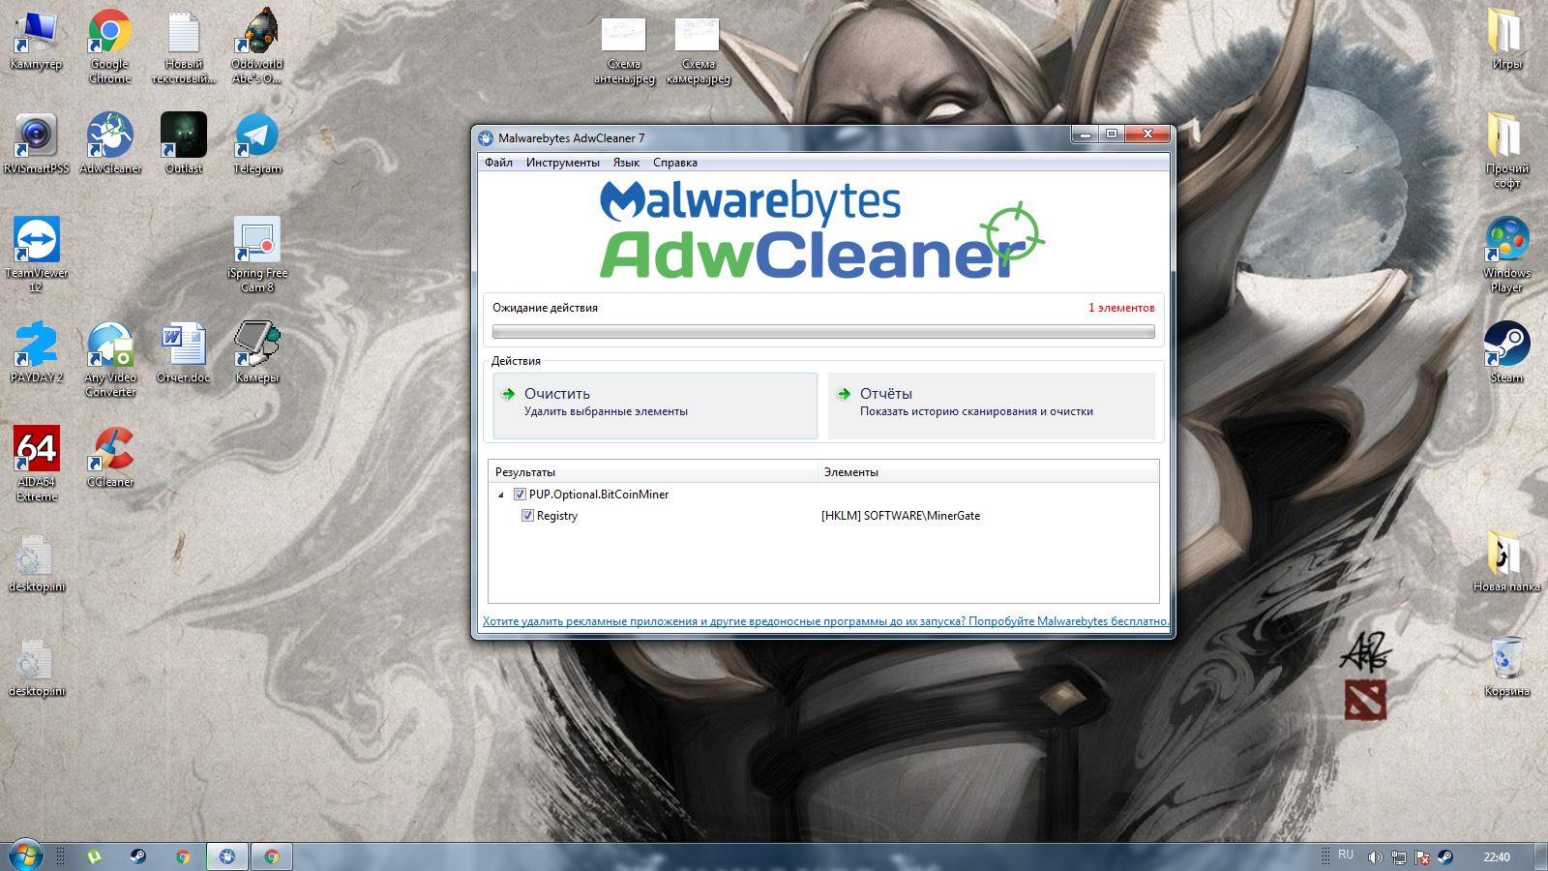The width and height of the screenshot is (1548, 871).
Task: Open the pinned Steam taskbar icon
Action: point(138,856)
